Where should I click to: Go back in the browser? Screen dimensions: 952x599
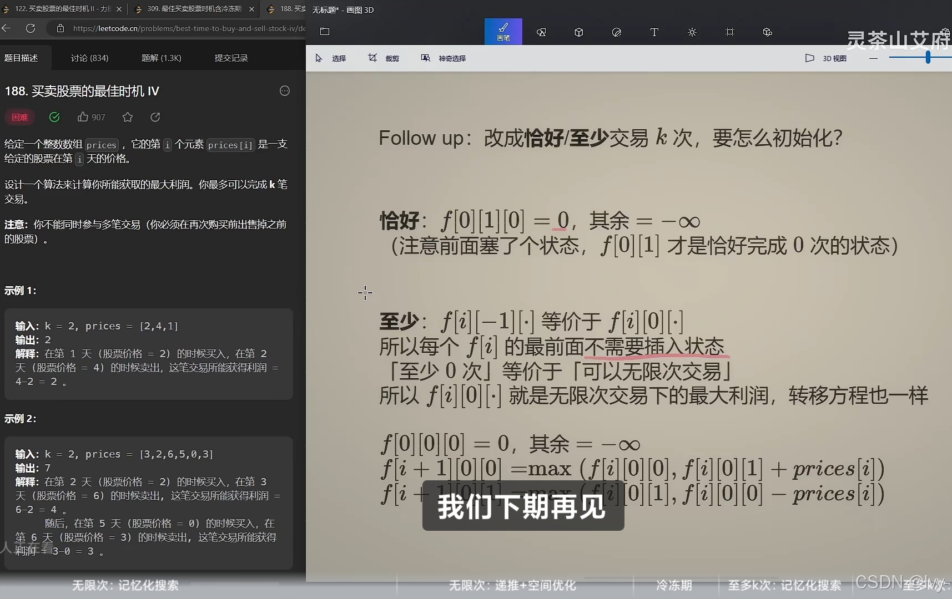7,28
